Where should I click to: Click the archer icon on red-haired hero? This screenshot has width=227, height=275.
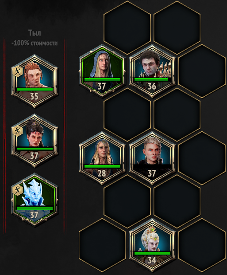pyautogui.click(x=18, y=72)
